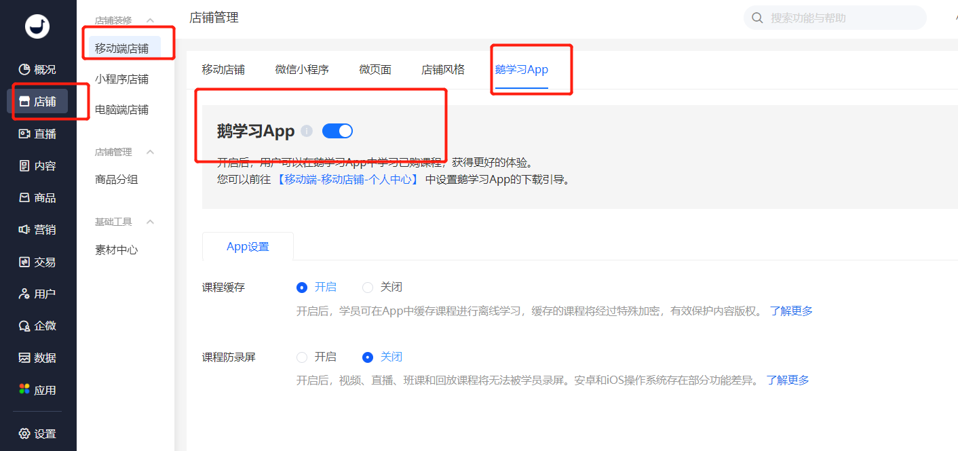This screenshot has width=958, height=451.
Task: Click the 课程防录屏 setting label
Action: point(229,357)
